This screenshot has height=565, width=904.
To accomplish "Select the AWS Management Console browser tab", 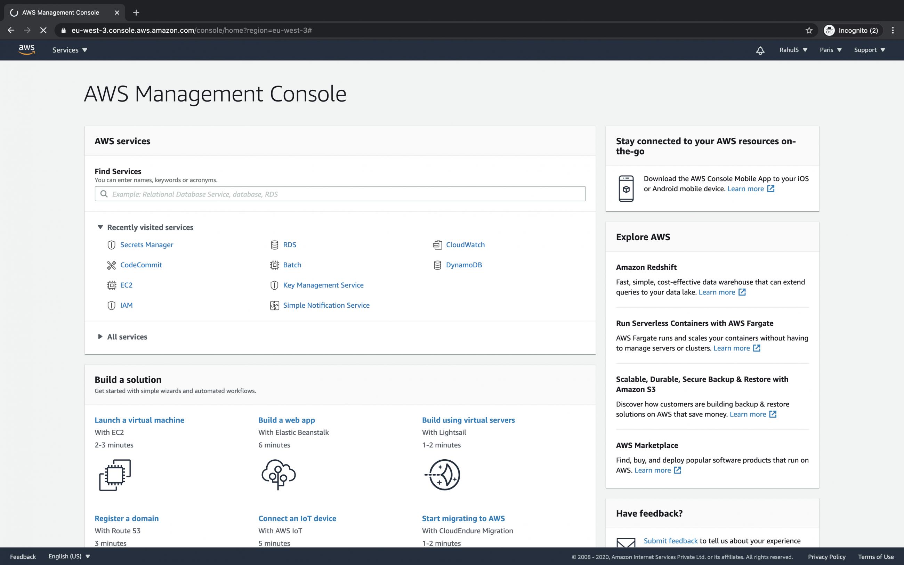I will tap(64, 13).
